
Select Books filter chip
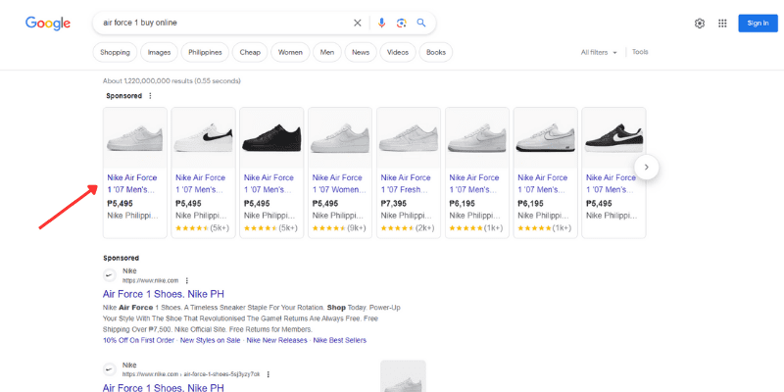coord(436,52)
